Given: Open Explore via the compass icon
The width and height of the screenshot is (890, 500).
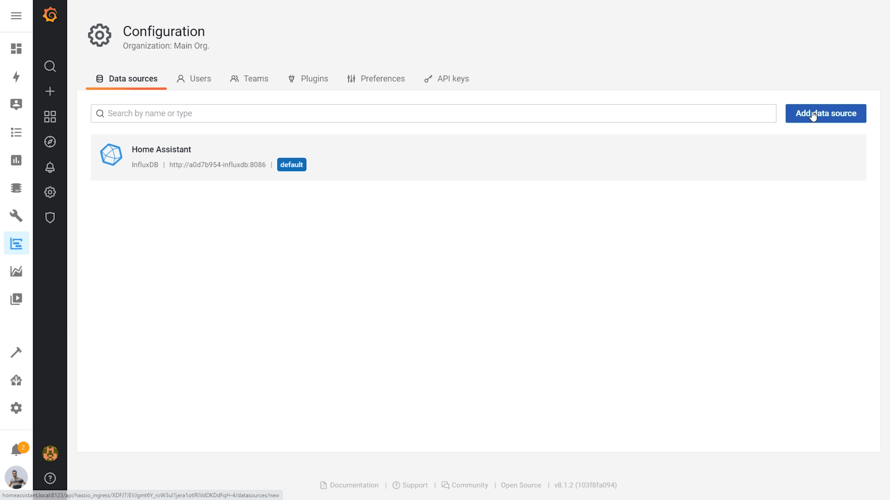Looking at the screenshot, I should pyautogui.click(x=50, y=142).
